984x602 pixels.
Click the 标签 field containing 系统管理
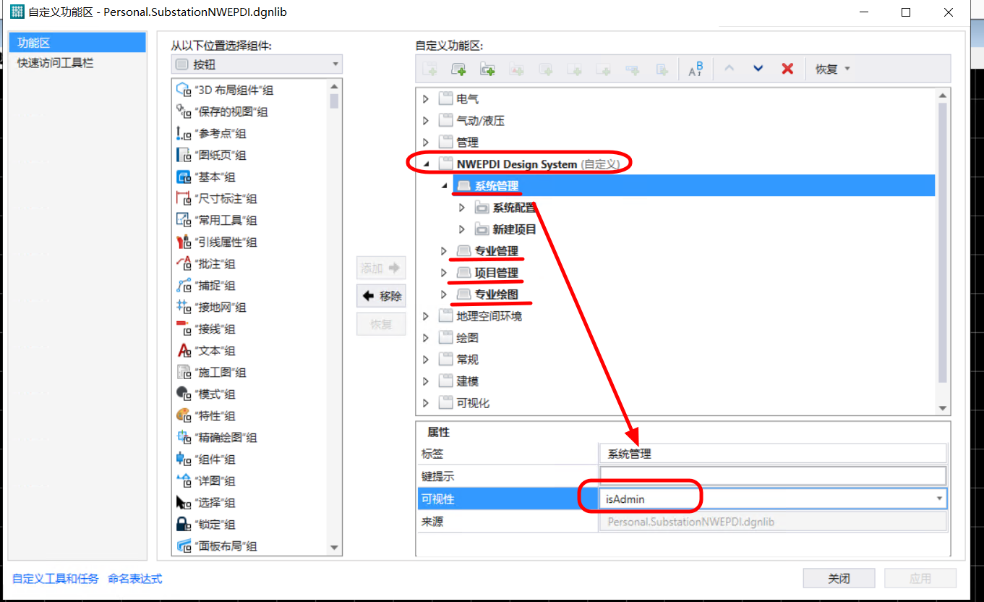click(x=773, y=454)
